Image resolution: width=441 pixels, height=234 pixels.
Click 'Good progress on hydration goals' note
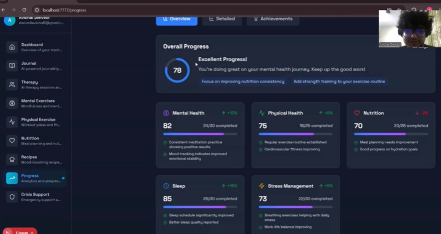pyautogui.click(x=388, y=149)
